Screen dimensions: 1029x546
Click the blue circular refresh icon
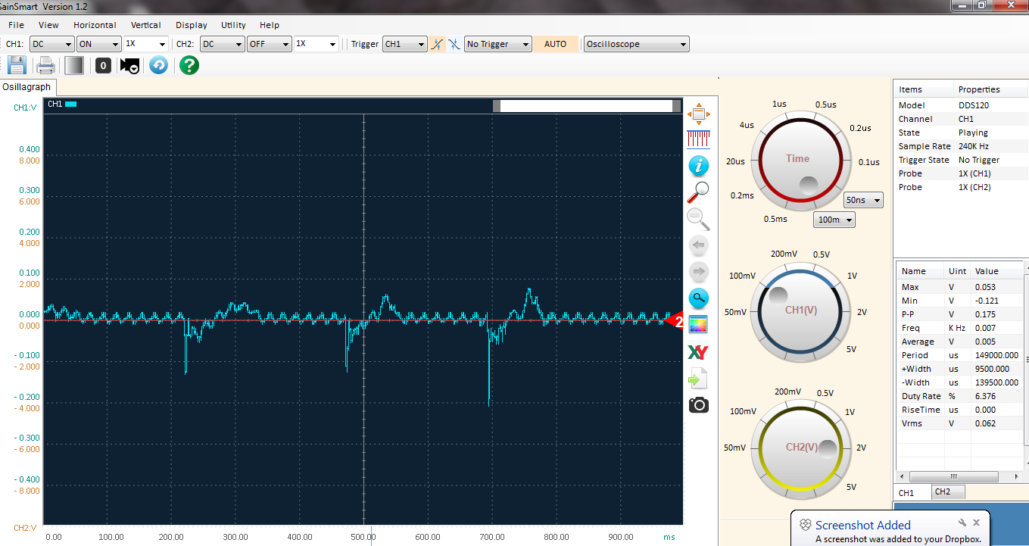[x=158, y=65]
